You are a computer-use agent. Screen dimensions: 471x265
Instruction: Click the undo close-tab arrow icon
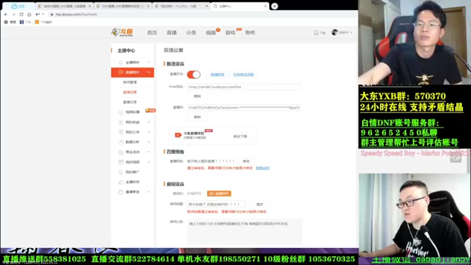(x=38, y=14)
